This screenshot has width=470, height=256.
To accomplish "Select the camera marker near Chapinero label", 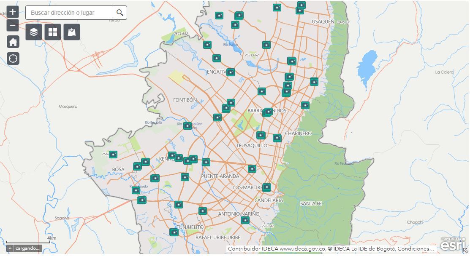I will [x=277, y=138].
